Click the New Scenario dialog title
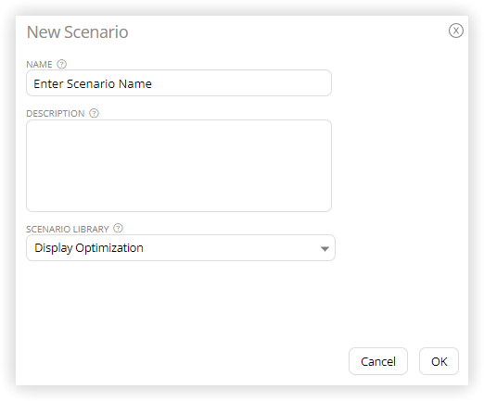The width and height of the screenshot is (484, 401). click(x=77, y=32)
